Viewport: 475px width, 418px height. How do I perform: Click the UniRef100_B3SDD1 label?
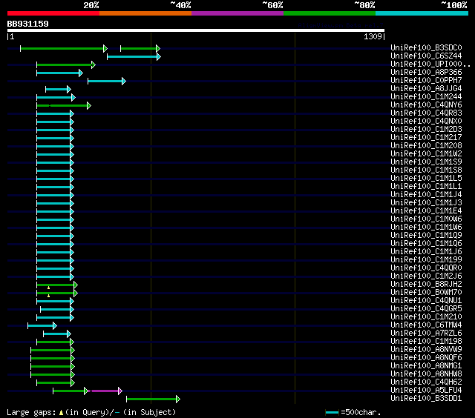point(426,399)
